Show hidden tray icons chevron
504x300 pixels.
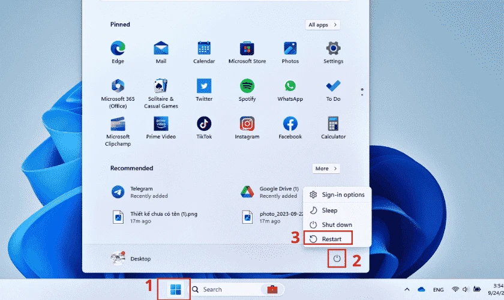tap(407, 289)
